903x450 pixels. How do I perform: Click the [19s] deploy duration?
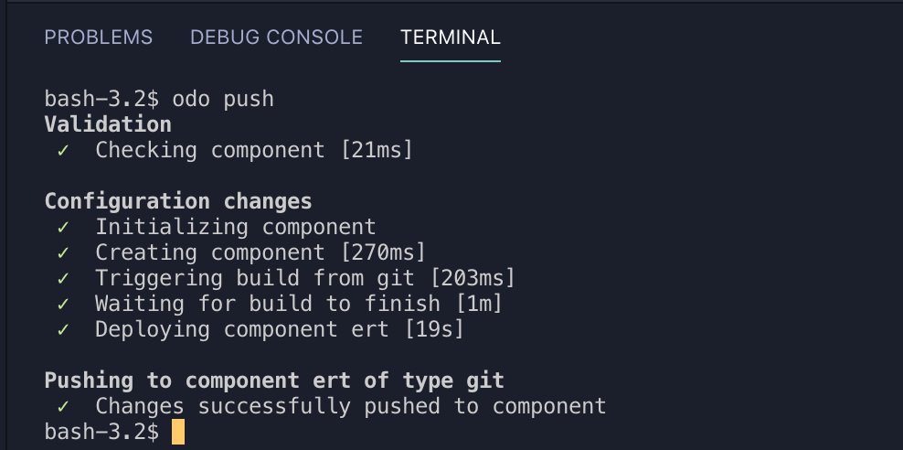click(x=434, y=329)
